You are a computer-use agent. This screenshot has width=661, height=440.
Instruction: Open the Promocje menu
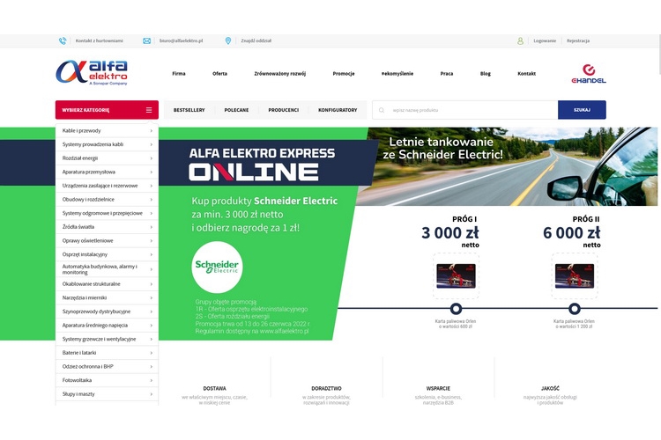tap(344, 74)
